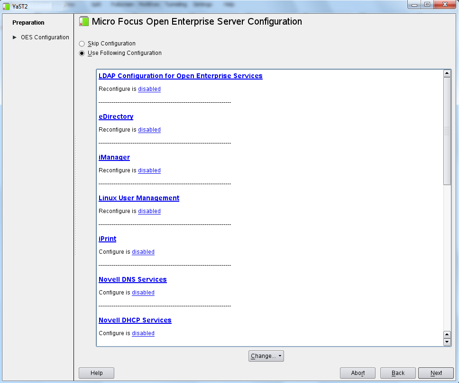Select Use Following Configuration option
The height and width of the screenshot is (383, 459).
coord(82,53)
